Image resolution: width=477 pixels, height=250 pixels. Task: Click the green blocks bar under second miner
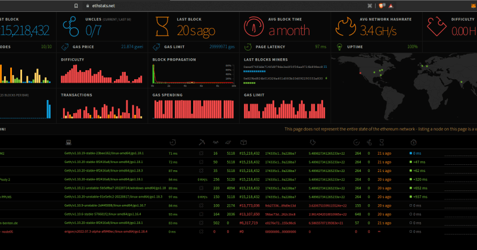click(x=249, y=83)
